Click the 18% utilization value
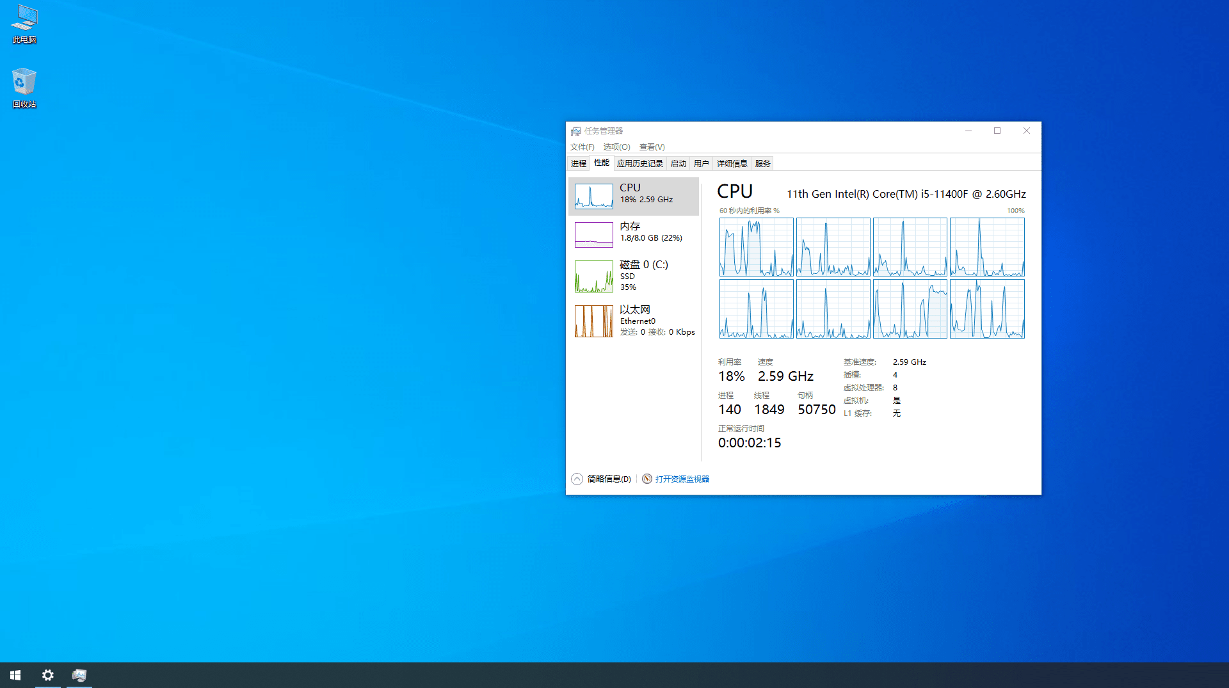Viewport: 1229px width, 688px height. (732, 376)
